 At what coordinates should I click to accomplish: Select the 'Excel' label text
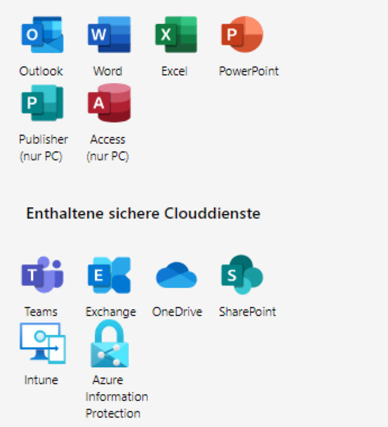tap(175, 72)
